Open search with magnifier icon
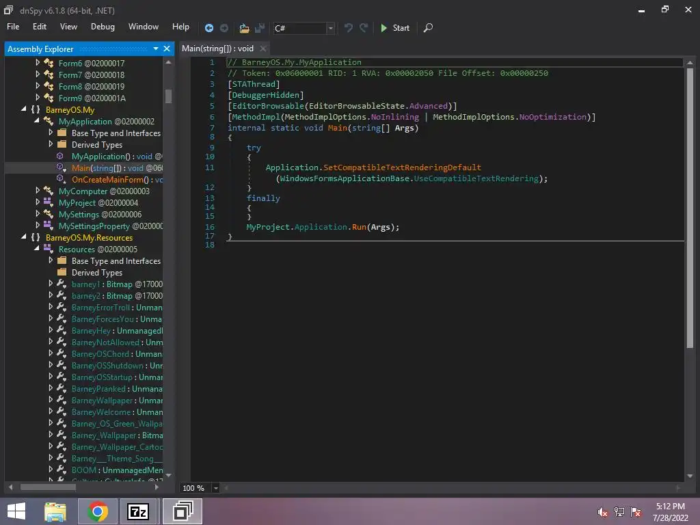 click(428, 27)
